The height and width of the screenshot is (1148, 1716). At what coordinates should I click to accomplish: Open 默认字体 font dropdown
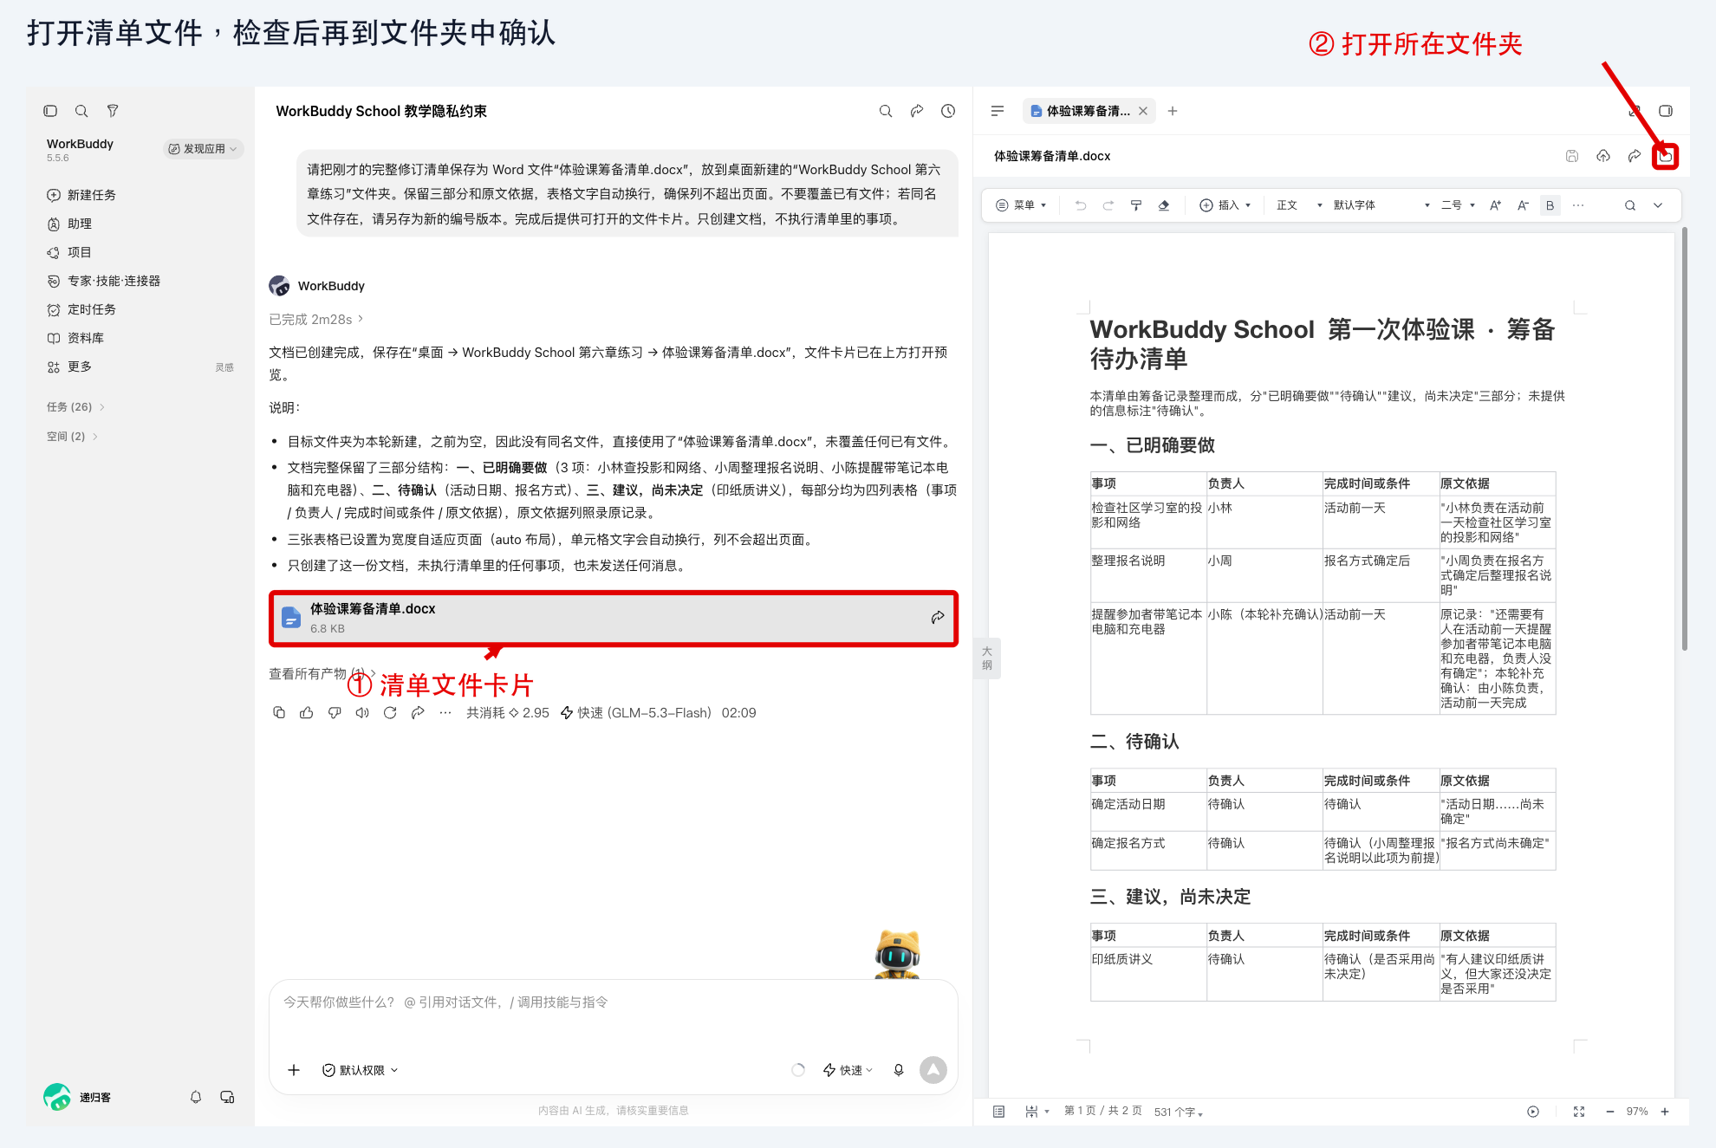click(x=1381, y=205)
